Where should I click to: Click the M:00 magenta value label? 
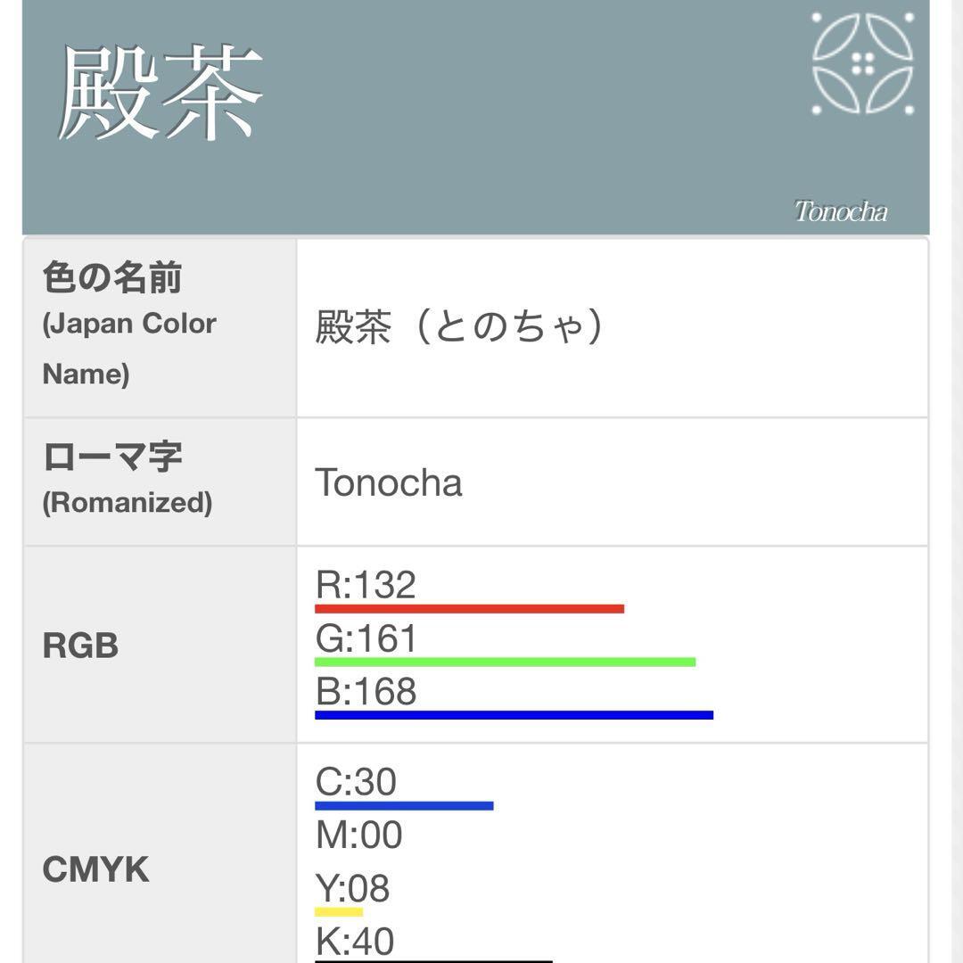click(x=358, y=835)
